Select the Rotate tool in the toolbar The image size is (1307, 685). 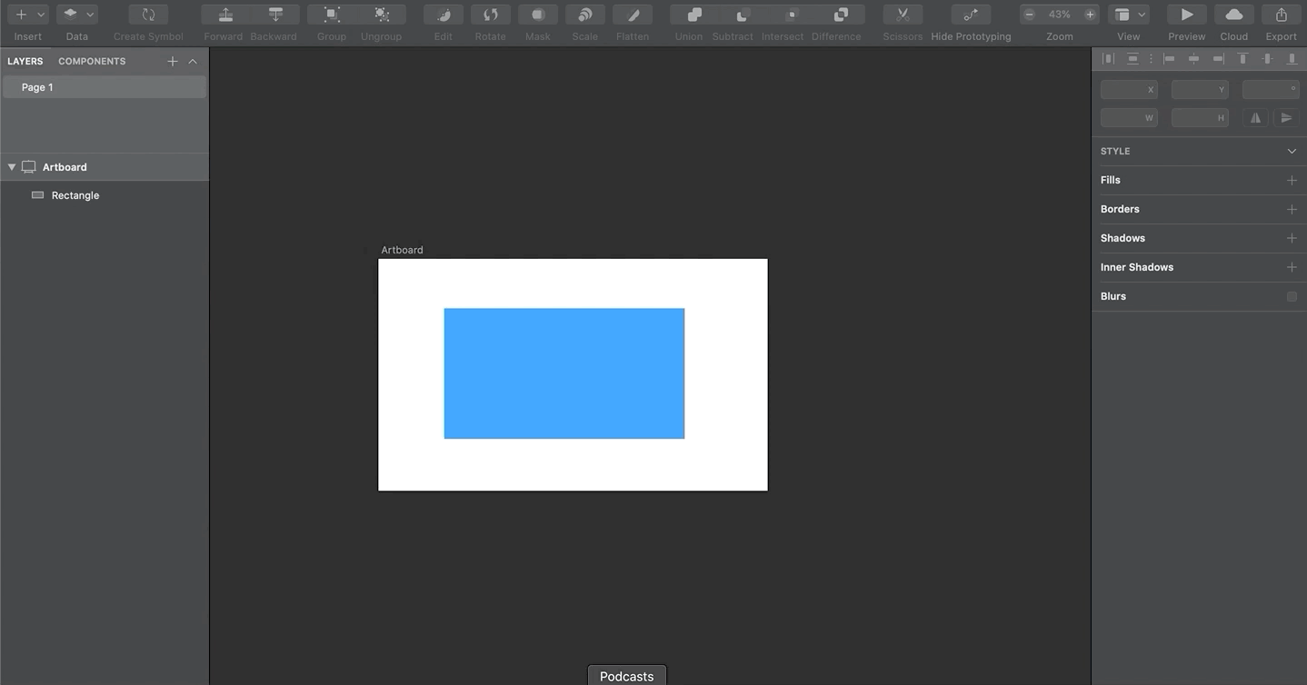[490, 14]
